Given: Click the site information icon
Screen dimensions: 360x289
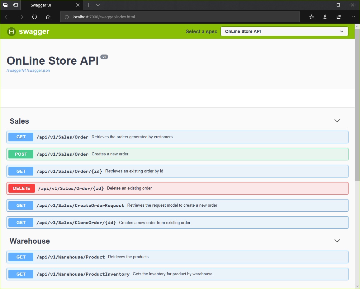Looking at the screenshot, I should click(67, 17).
